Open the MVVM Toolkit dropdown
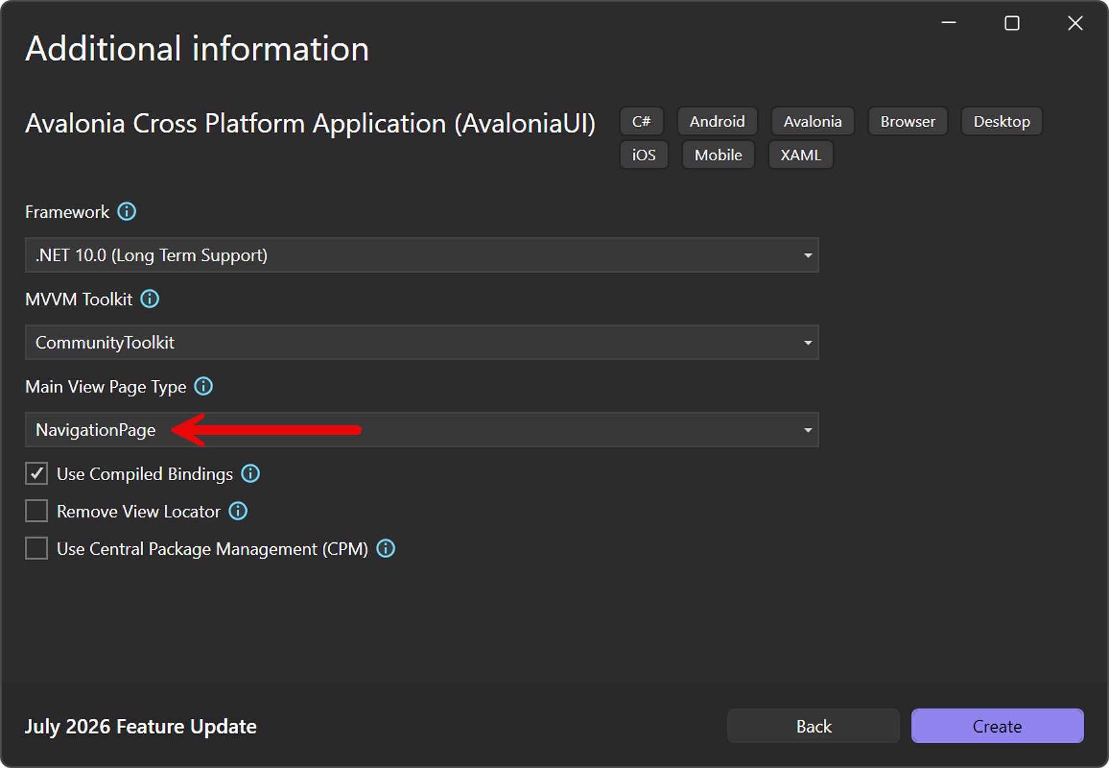This screenshot has height=768, width=1109. pyautogui.click(x=422, y=342)
